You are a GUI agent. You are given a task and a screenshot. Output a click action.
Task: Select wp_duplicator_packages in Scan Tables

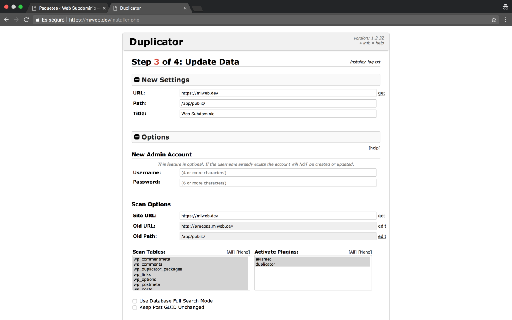pyautogui.click(x=190, y=270)
